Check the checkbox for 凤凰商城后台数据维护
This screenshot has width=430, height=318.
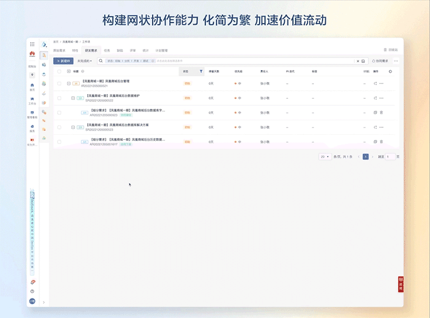point(58,98)
